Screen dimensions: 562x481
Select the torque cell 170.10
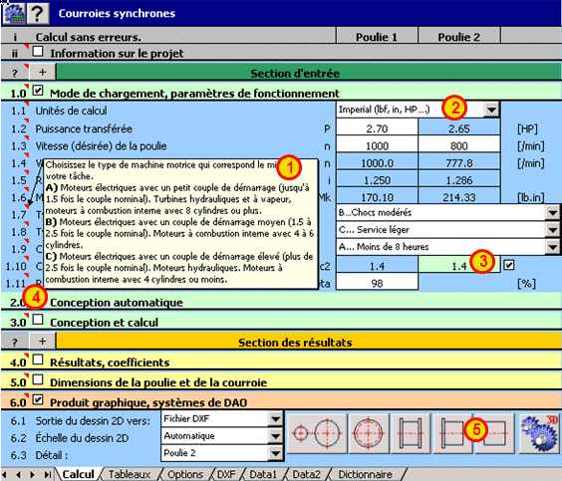pyautogui.click(x=377, y=197)
